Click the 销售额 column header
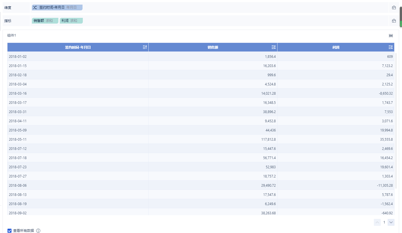This screenshot has width=402, height=233. click(213, 47)
